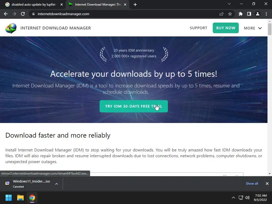272x204 pixels.
Task: Click the browser forward arrow
Action: [x=14, y=14]
